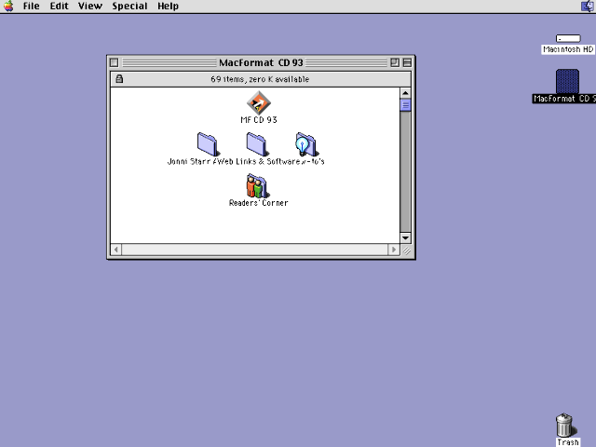Open the MF CD 93 application icon
The image size is (596, 447).
tap(259, 102)
